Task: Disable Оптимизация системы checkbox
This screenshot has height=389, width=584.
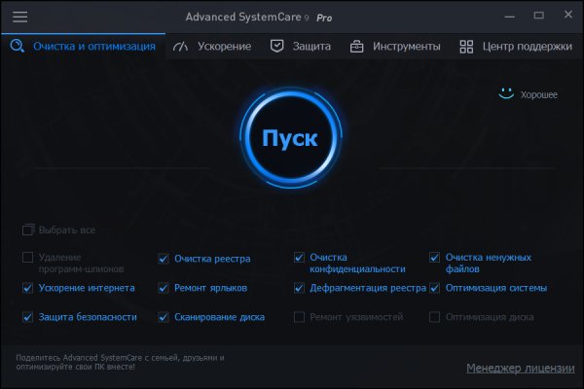Action: click(x=434, y=288)
